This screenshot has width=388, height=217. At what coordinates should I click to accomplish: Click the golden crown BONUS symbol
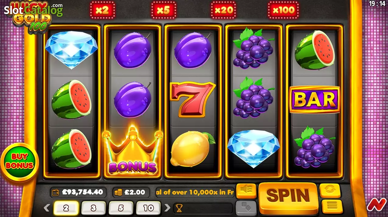coord(132,151)
